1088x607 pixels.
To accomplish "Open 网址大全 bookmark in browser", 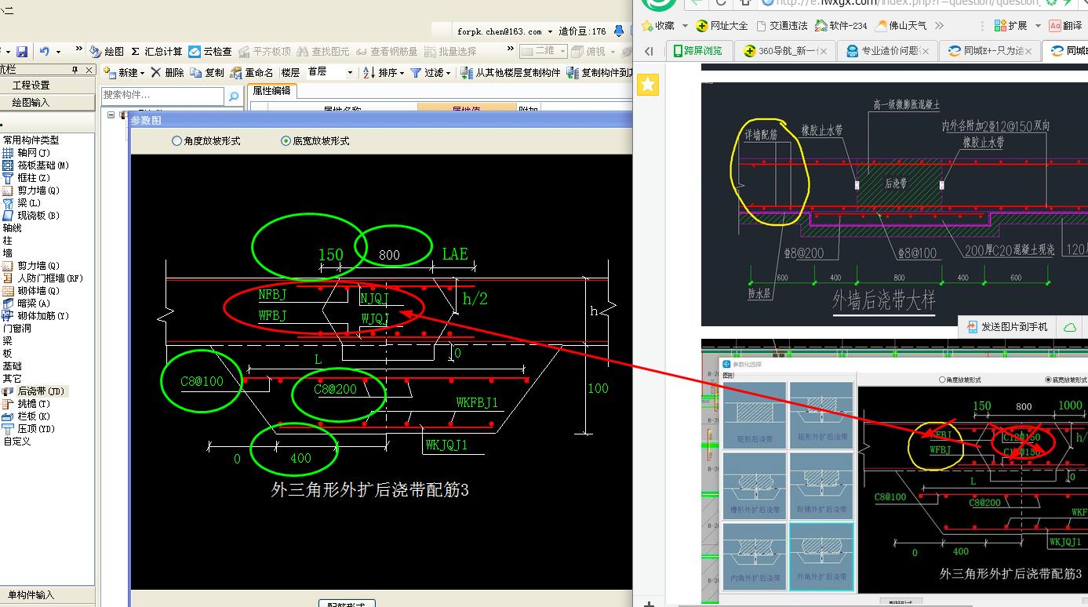I will 722,26.
